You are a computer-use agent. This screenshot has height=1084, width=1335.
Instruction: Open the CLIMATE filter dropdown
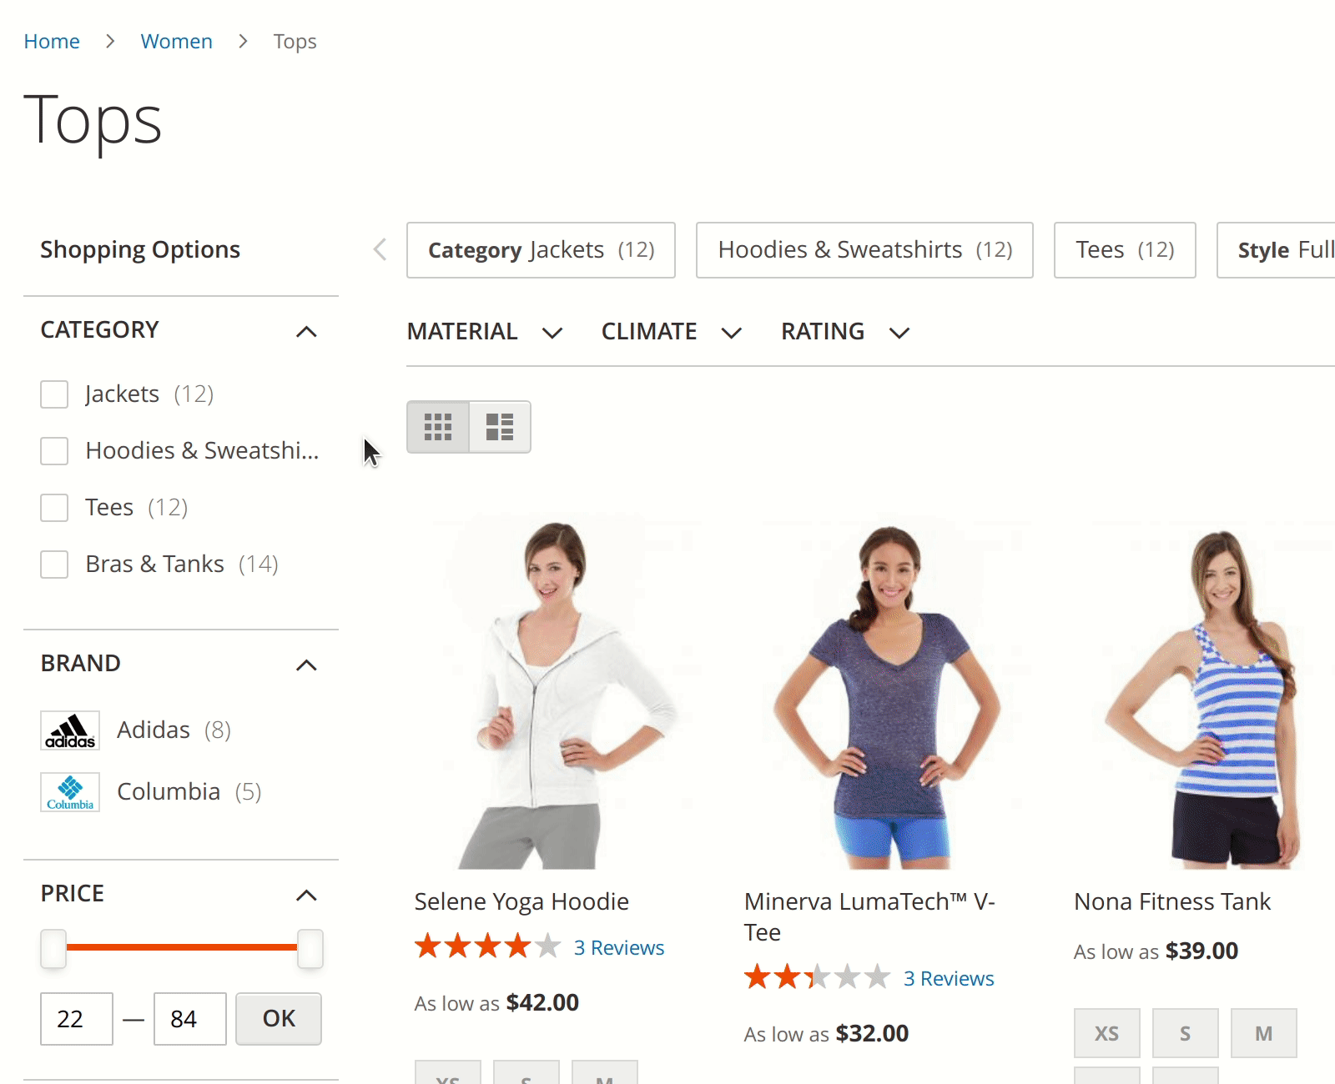pos(672,331)
